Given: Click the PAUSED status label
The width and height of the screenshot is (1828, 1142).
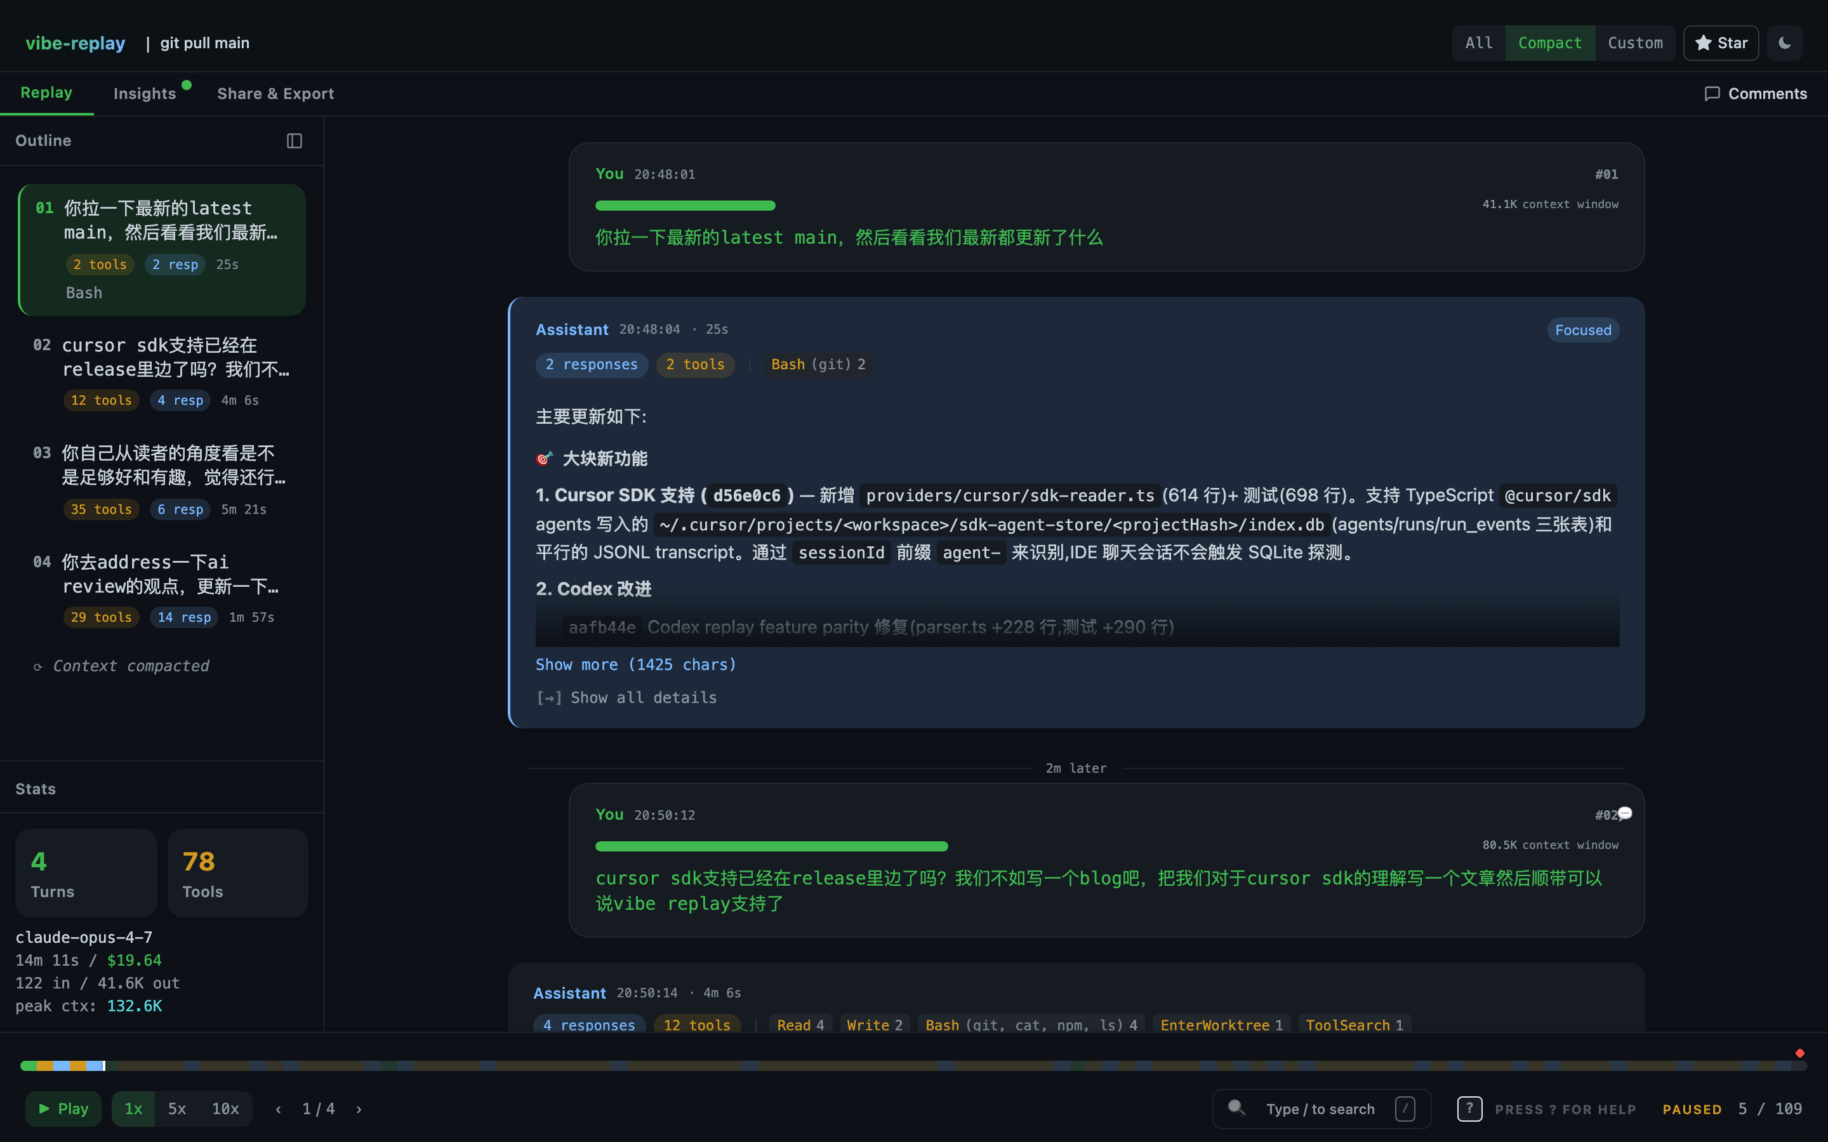Looking at the screenshot, I should (x=1692, y=1110).
